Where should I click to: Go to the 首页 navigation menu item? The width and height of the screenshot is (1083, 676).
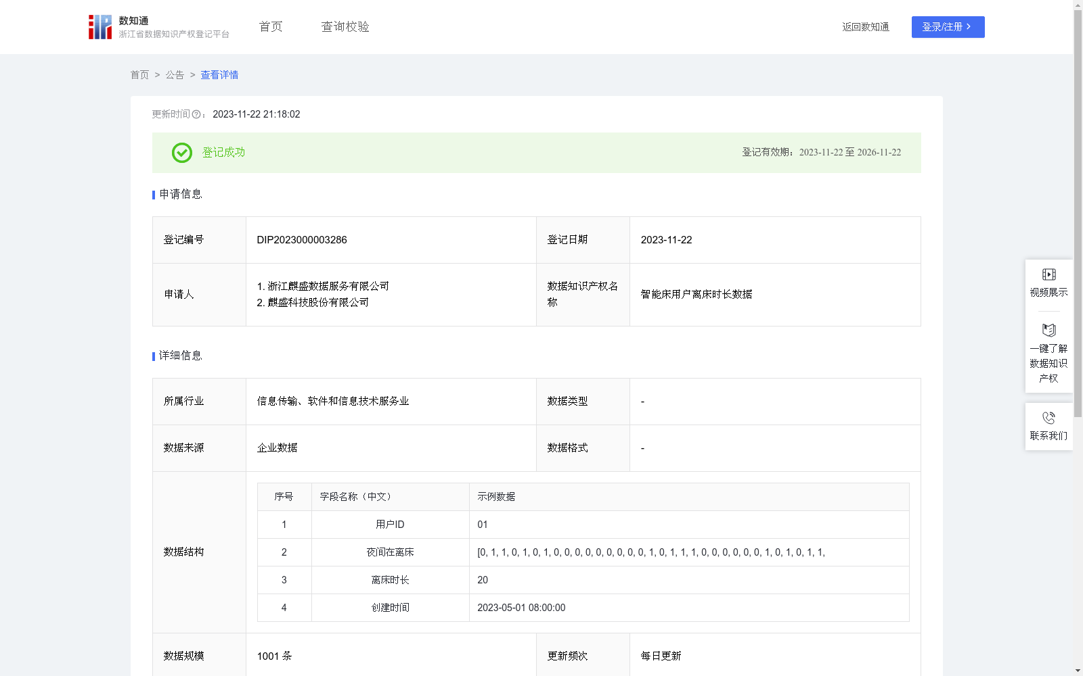tap(271, 27)
